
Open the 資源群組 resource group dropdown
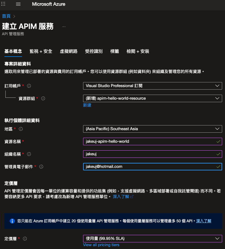pos(153,98)
